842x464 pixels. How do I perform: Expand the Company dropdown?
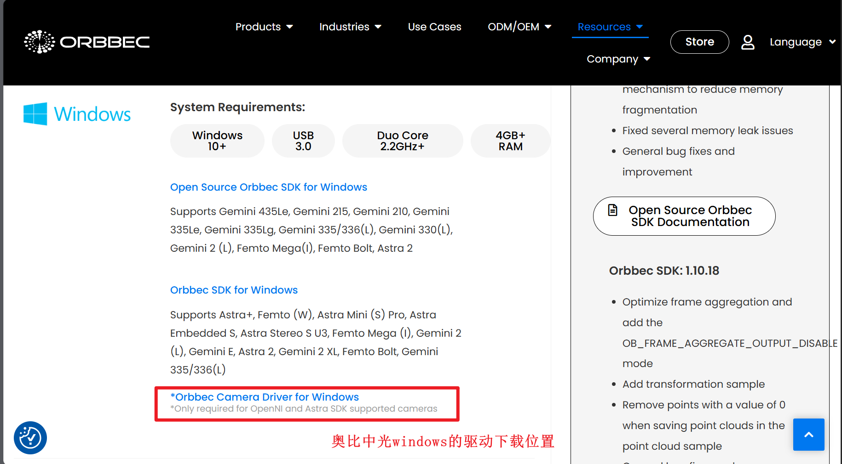point(618,59)
